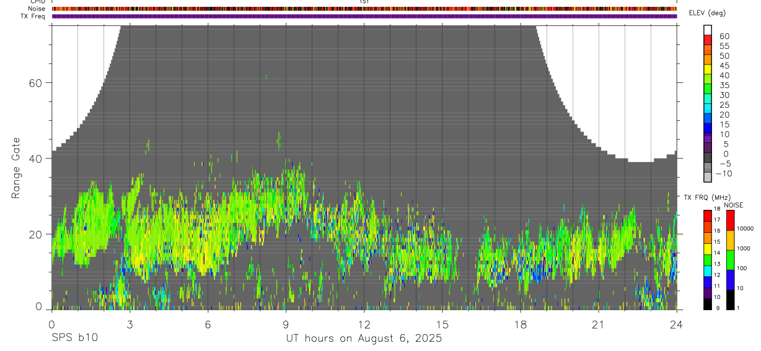Viewport: 761px width, 351px height.
Task: Click the 18 tick label on the UT hours axis
Action: 521,324
